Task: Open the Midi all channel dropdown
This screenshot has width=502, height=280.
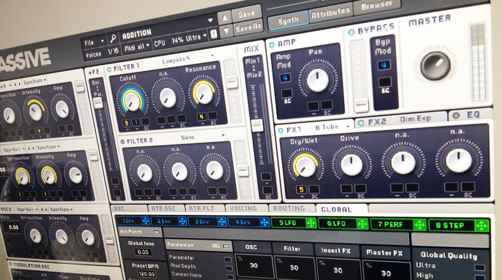Action: [138, 47]
